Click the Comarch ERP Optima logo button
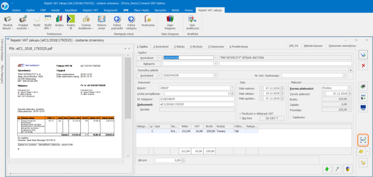 coord(5,6)
